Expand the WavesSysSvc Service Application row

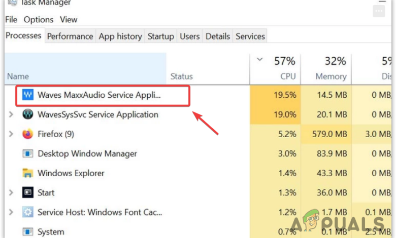point(11,114)
